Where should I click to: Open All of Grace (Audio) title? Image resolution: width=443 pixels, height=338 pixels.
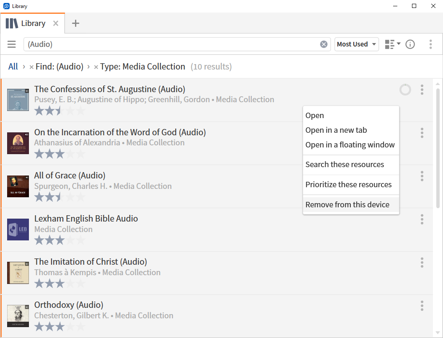[70, 175]
